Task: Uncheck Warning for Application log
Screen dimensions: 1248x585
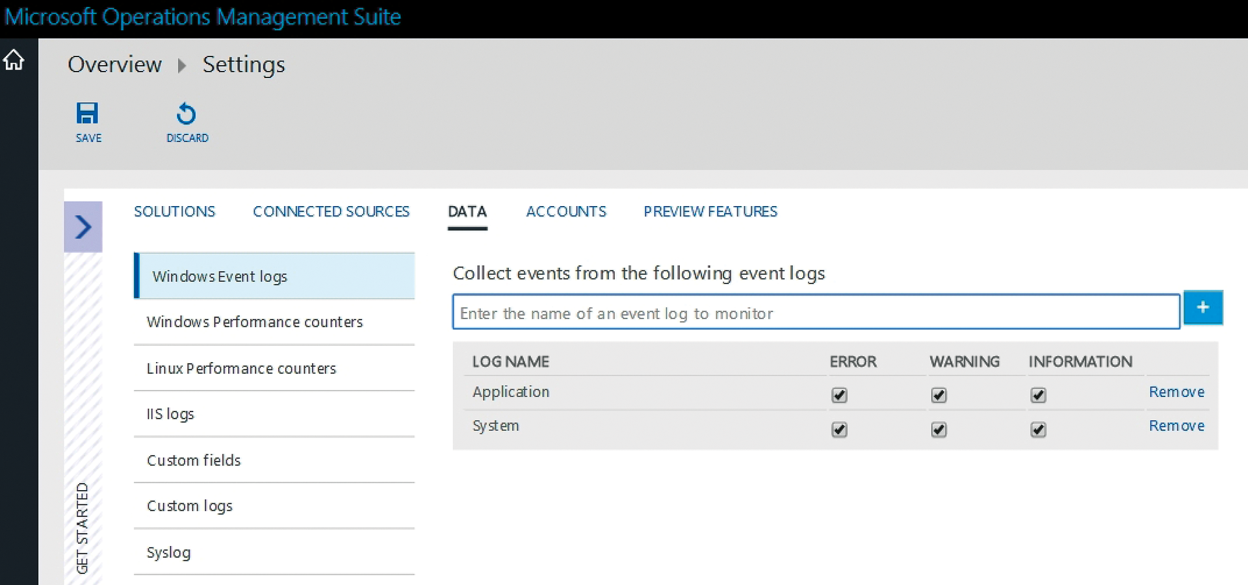Action: (939, 395)
